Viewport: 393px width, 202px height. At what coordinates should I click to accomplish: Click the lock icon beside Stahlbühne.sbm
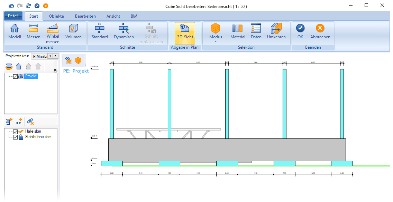click(21, 137)
